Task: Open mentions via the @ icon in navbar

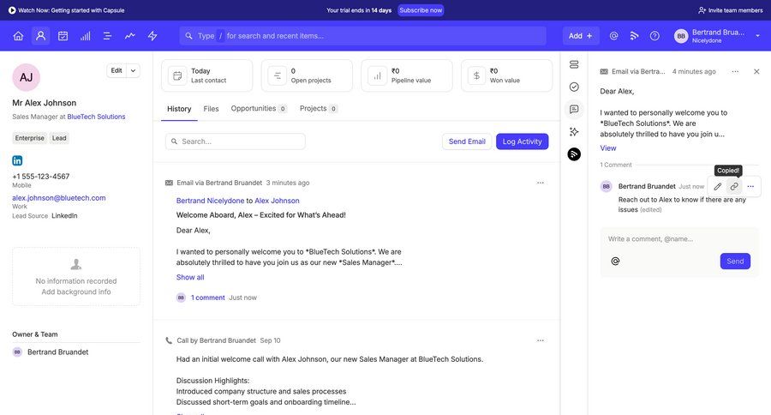Action: (x=613, y=36)
